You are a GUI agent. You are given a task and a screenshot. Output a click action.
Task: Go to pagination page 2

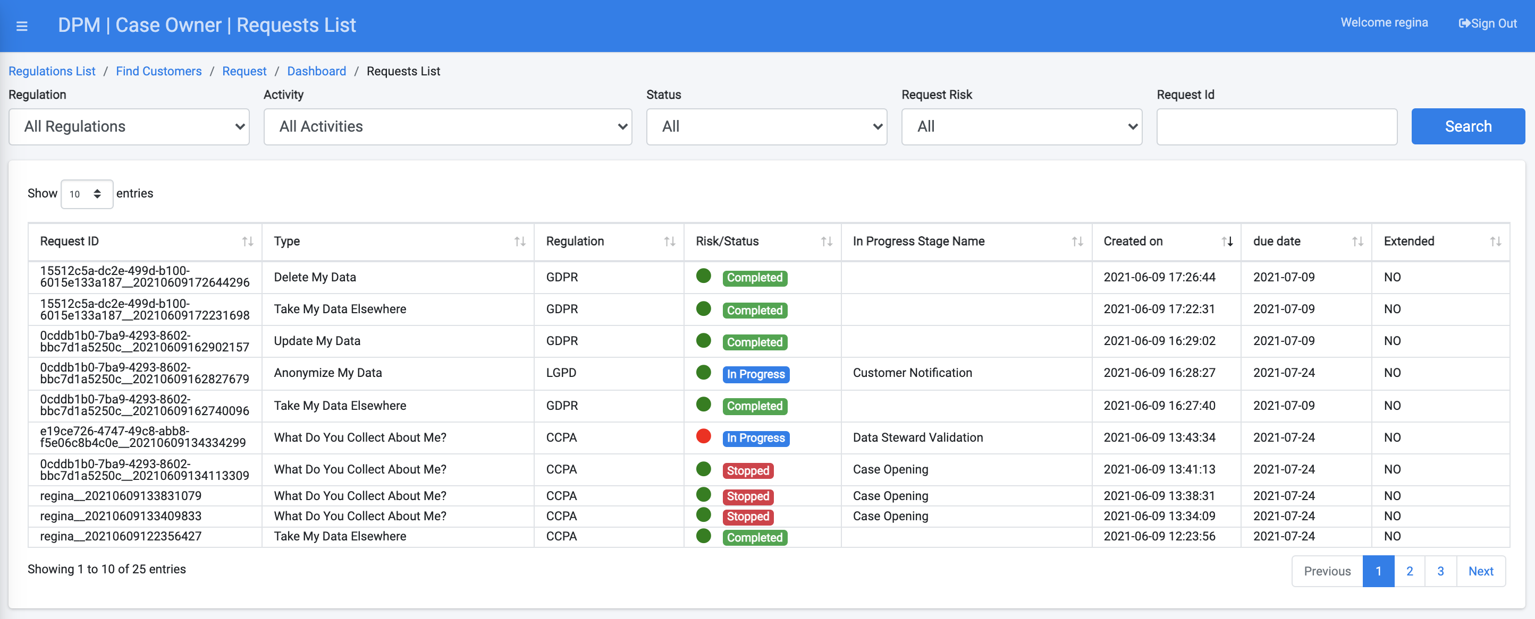point(1409,571)
